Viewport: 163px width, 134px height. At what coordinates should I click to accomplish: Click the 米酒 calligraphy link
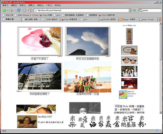93,122
